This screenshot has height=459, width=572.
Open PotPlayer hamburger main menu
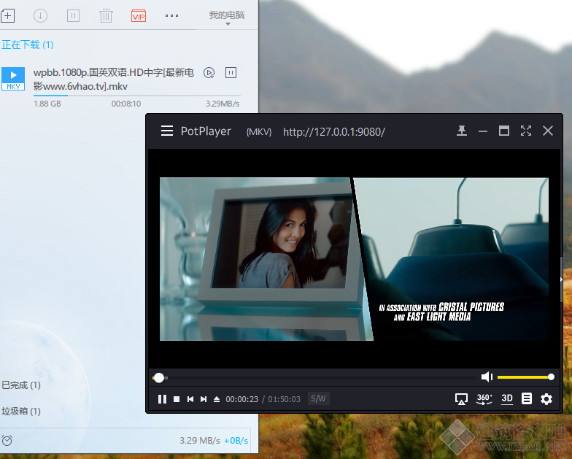click(167, 131)
